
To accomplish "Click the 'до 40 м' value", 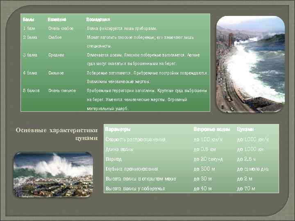I will click(203, 189).
